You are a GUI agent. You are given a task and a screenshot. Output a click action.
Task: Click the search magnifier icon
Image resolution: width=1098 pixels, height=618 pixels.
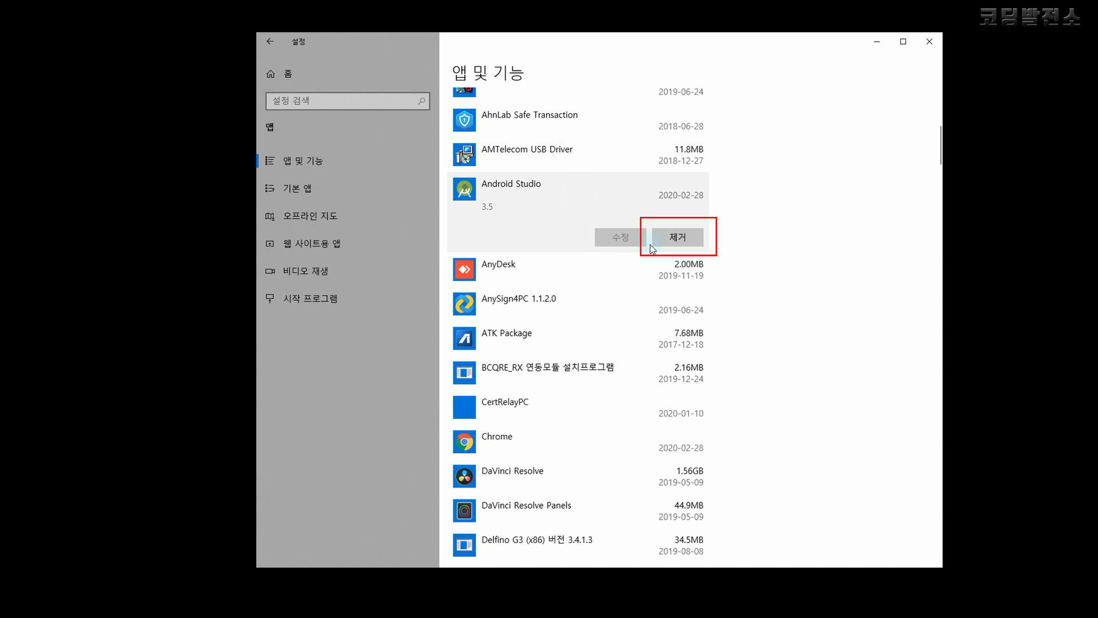[x=421, y=101]
